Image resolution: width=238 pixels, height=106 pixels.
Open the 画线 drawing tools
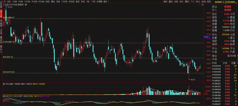coord(187,2)
